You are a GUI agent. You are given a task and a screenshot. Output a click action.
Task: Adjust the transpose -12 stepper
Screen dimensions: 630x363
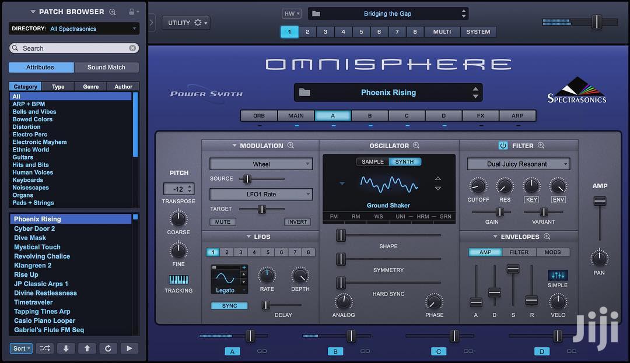190,189
